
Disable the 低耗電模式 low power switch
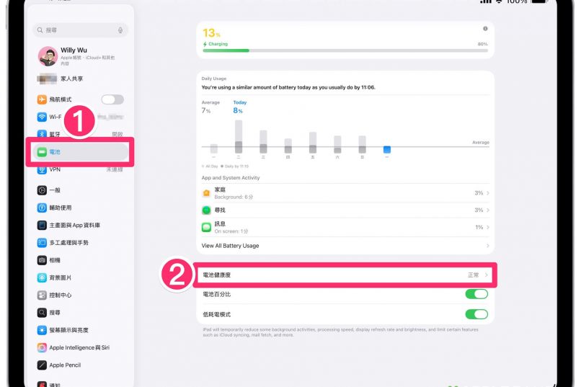click(x=476, y=314)
